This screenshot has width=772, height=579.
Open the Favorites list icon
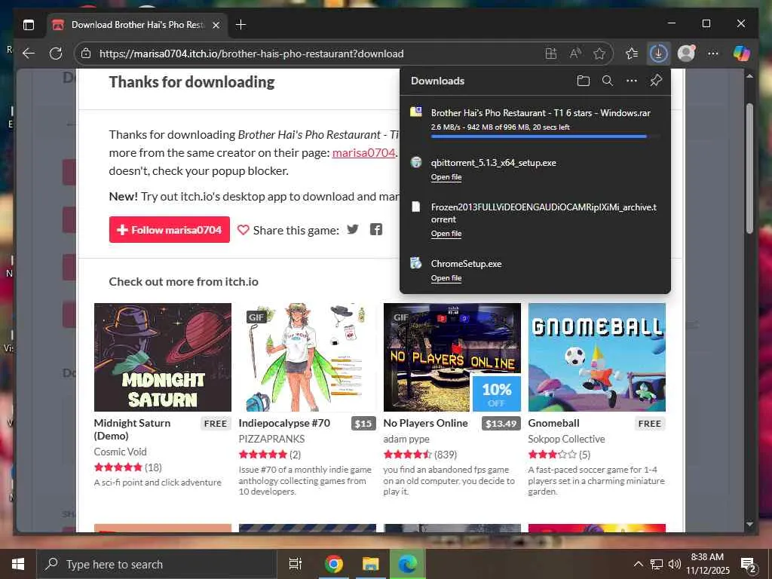(x=632, y=54)
